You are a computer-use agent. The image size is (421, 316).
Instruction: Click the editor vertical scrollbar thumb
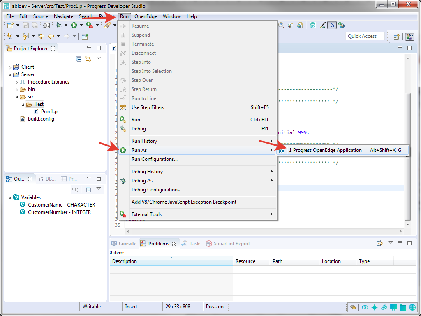(x=408, y=156)
